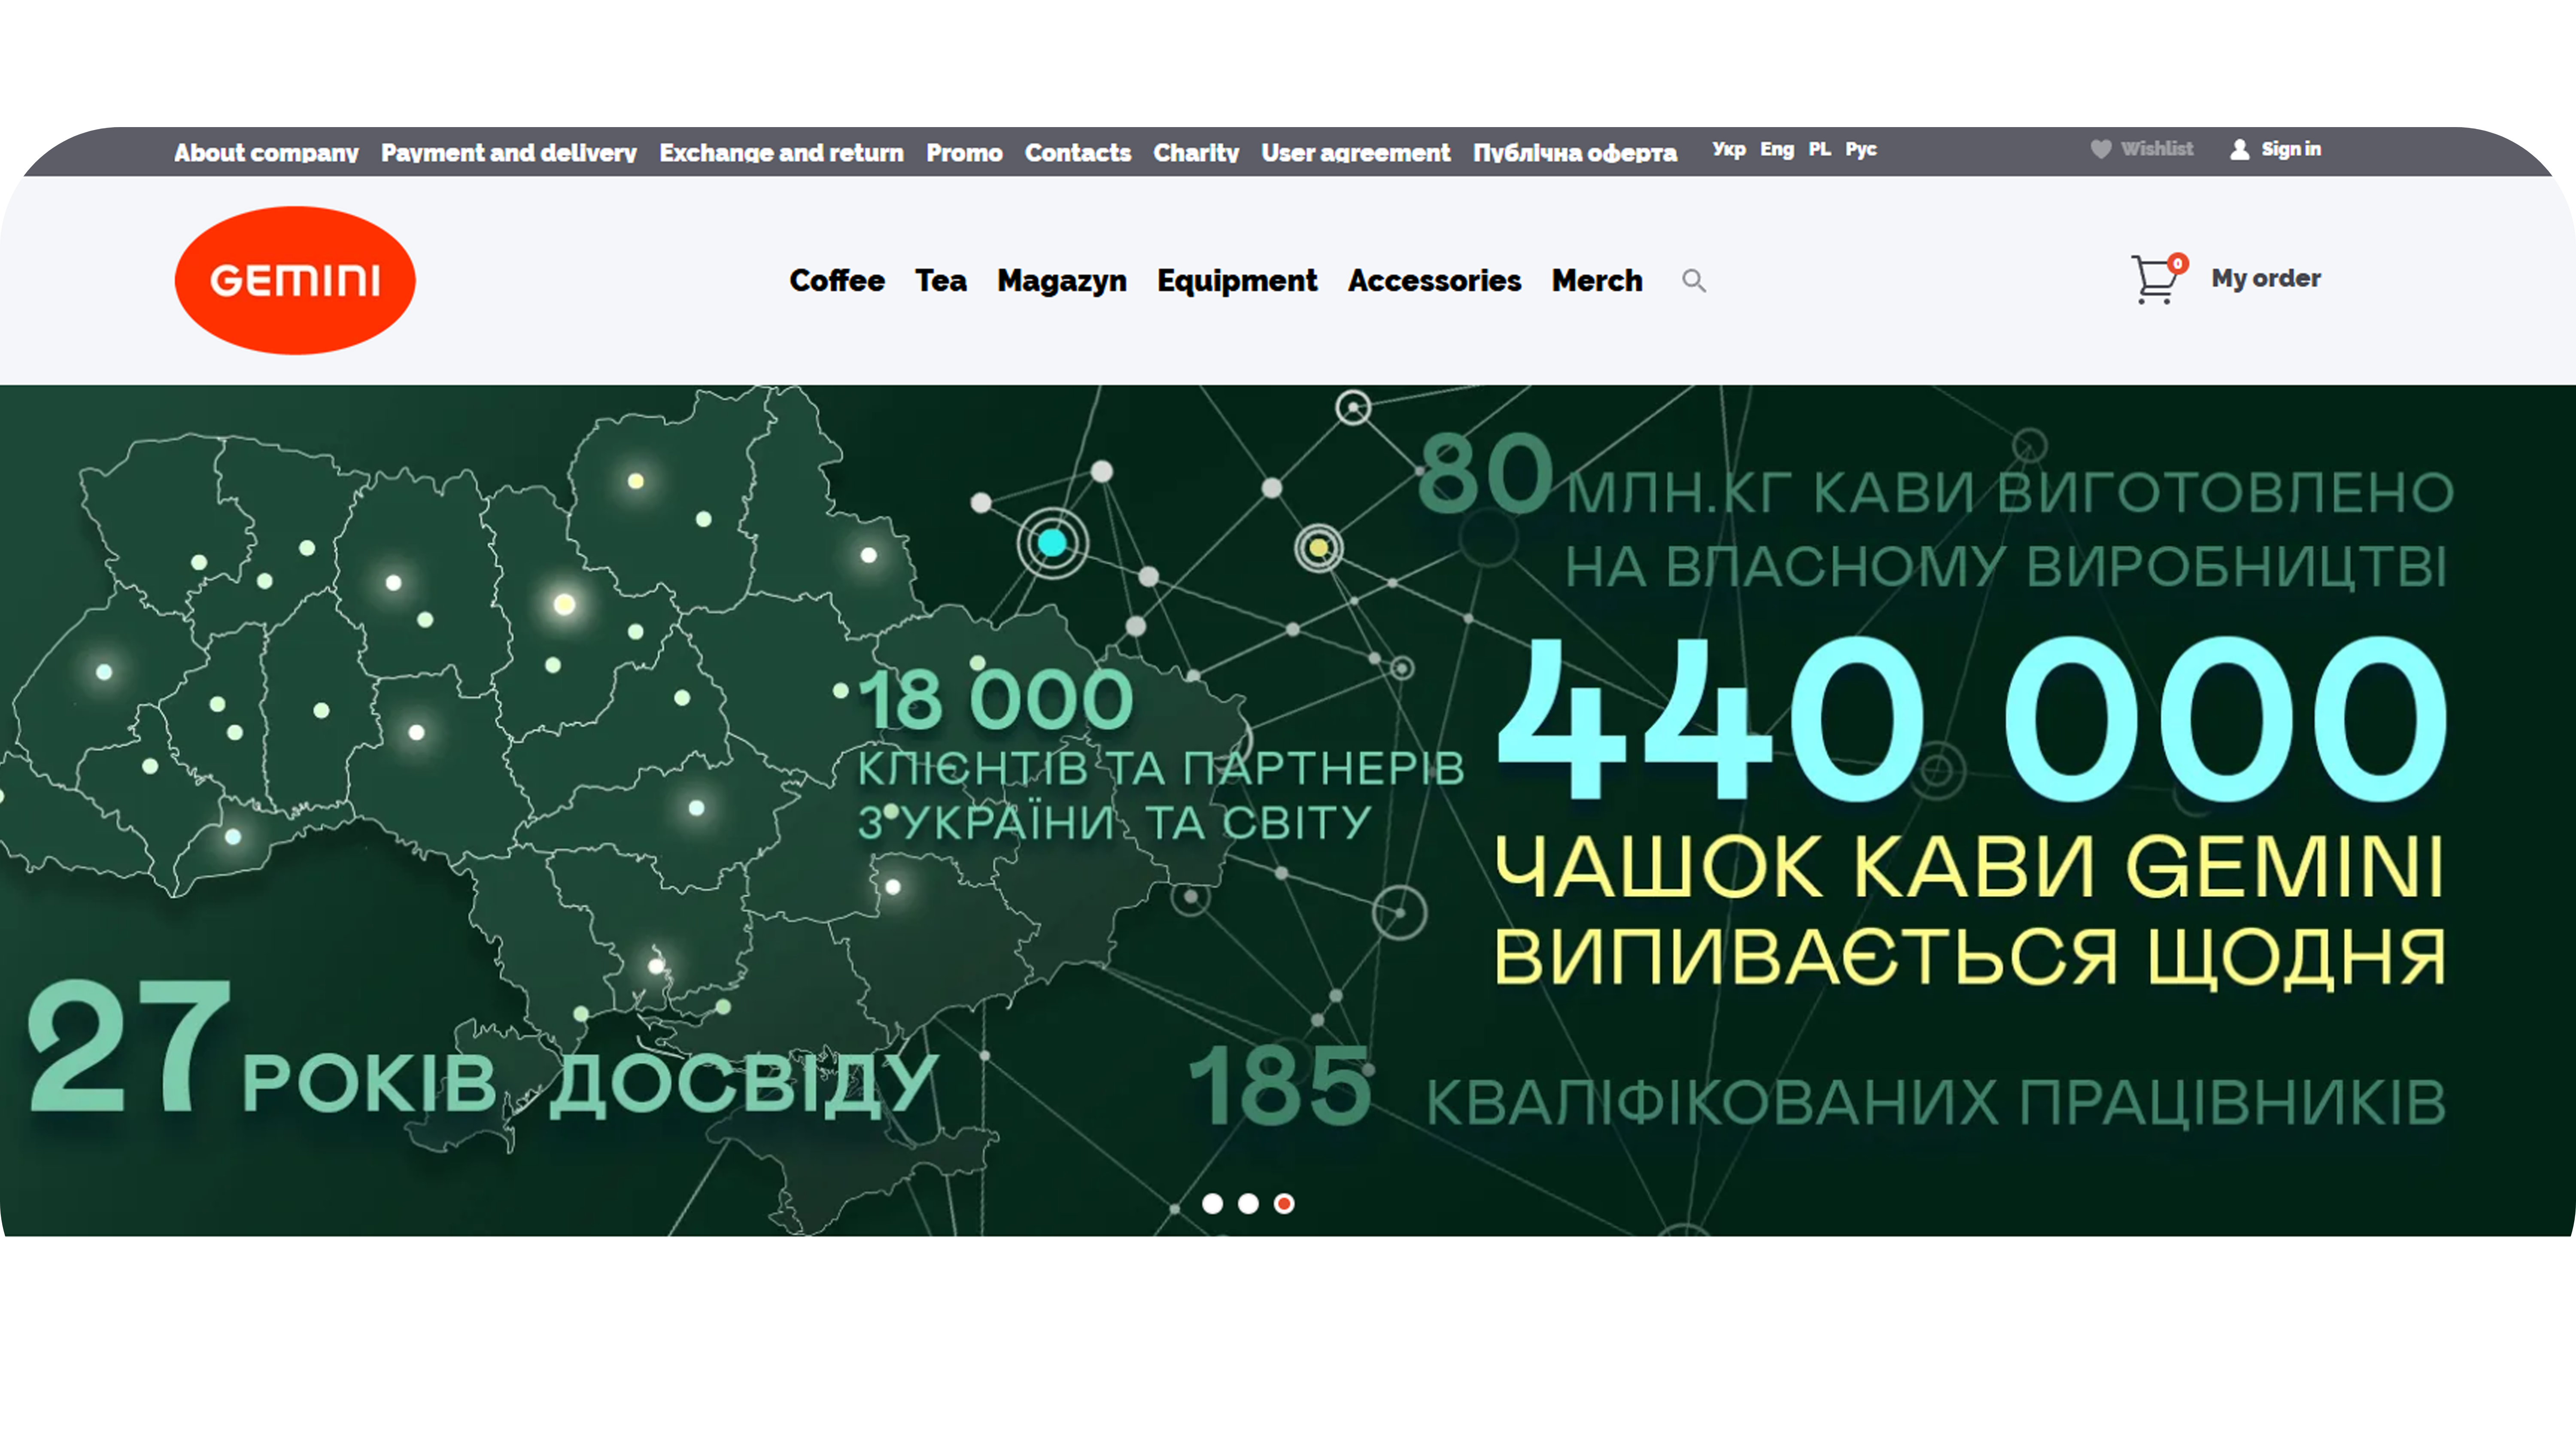
Task: Open Payment and delivery info
Action: [509, 152]
